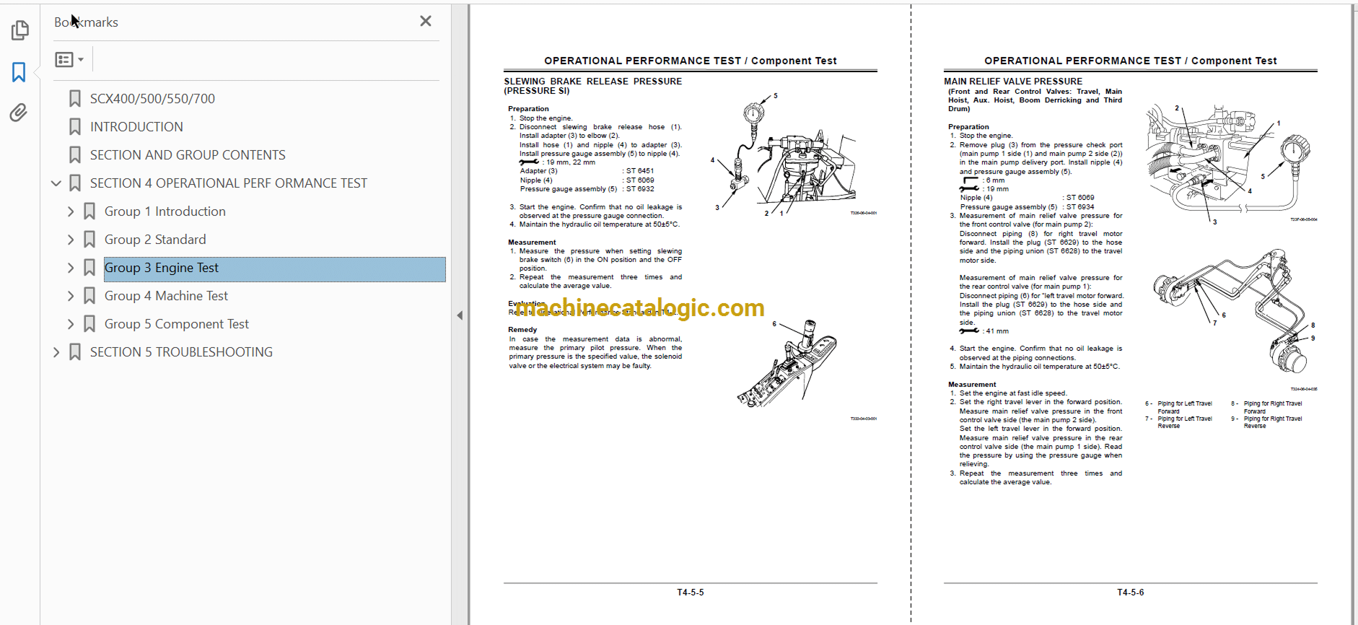Click bookmark icon beside SECTION AND GROUP CONTENTS

75,154
